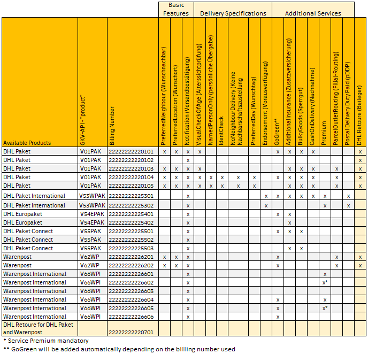The image size is (368, 354).
Task: Click billing number 22222222220701 cell
Action: [131, 332]
